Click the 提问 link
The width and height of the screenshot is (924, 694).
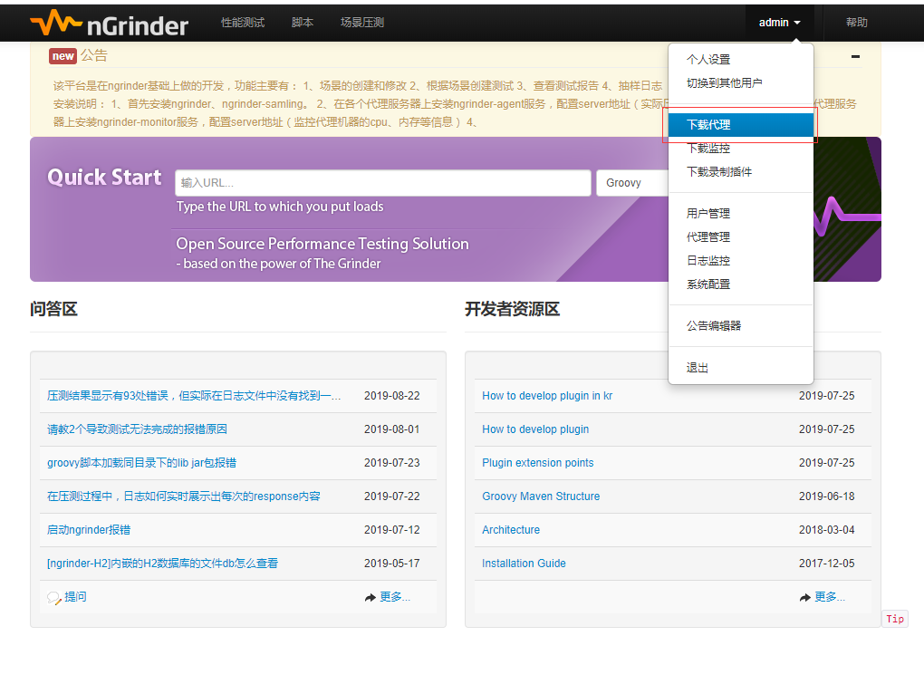75,597
